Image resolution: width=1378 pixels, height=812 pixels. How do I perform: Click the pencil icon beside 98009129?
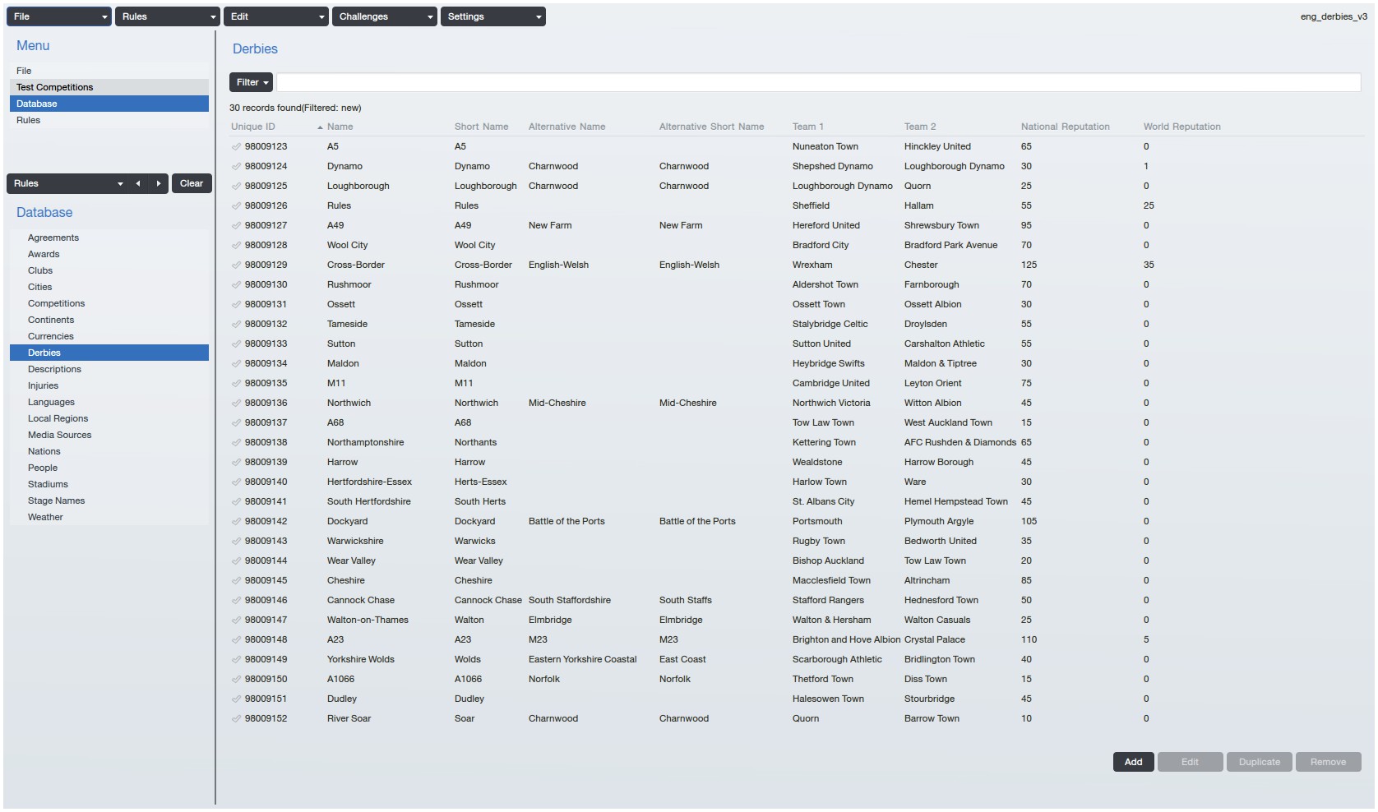pos(236,265)
